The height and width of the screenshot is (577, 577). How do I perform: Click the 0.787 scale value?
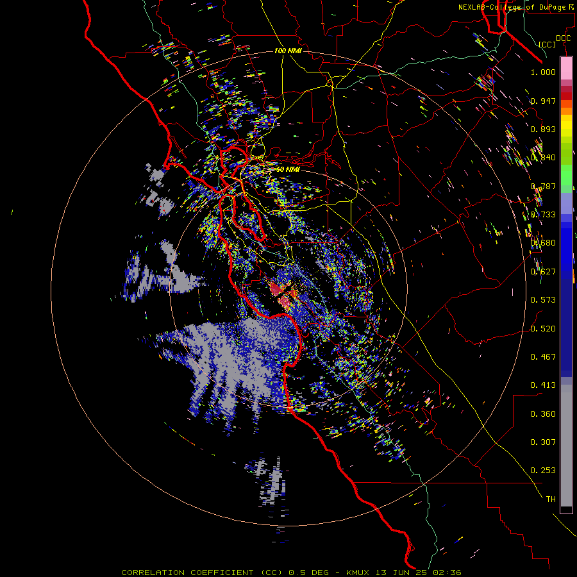(x=543, y=186)
